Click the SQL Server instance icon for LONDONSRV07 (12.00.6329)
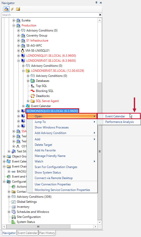Viewport: 141px width, 237px height. (28, 71)
